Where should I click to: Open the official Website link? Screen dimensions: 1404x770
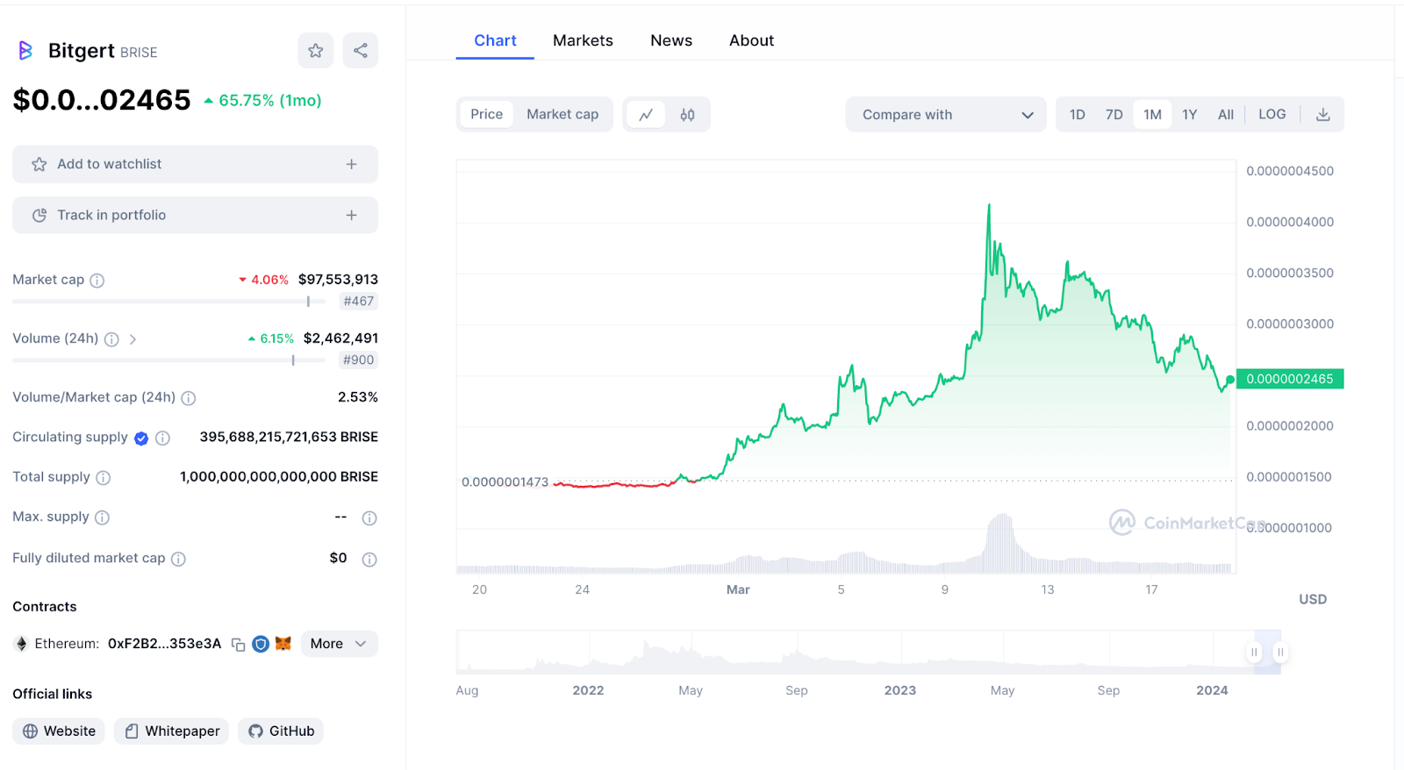pos(59,731)
